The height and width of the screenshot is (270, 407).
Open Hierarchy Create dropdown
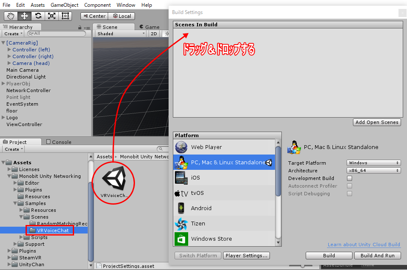[x=13, y=34]
